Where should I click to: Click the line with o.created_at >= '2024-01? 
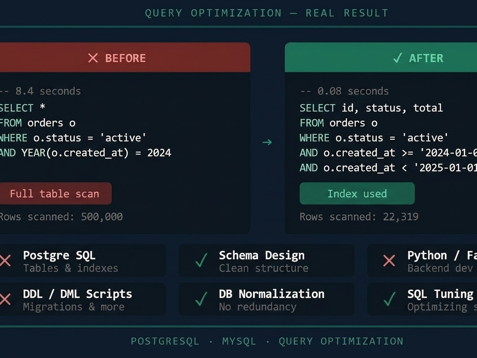point(388,153)
